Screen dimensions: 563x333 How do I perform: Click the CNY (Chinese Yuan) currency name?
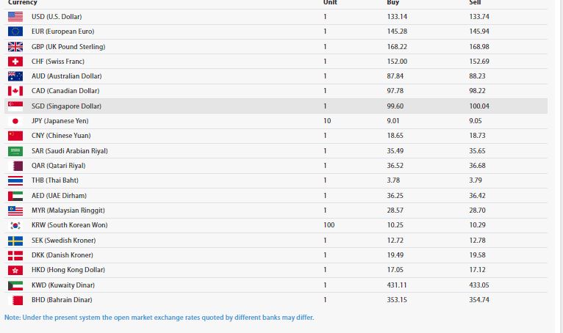(61, 136)
